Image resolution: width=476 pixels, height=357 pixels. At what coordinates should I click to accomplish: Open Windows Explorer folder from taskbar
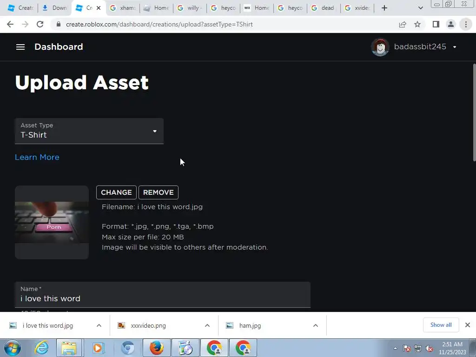click(69, 348)
